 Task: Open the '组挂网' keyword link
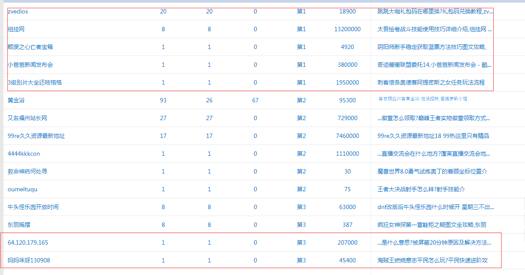pyautogui.click(x=17, y=29)
